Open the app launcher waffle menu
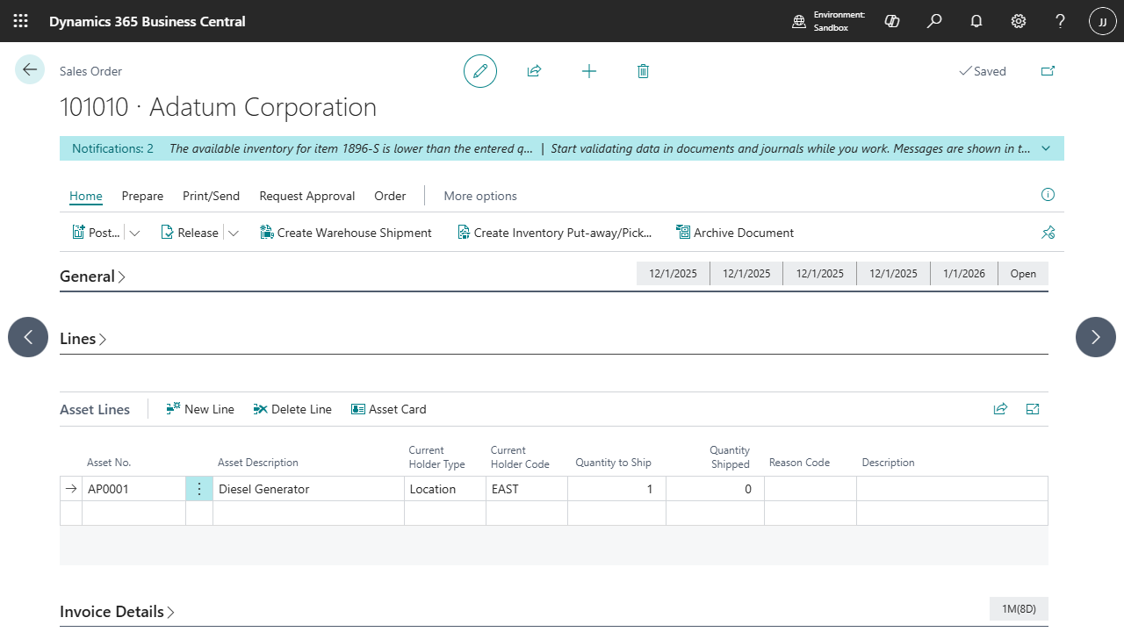The image size is (1124, 632). [21, 21]
